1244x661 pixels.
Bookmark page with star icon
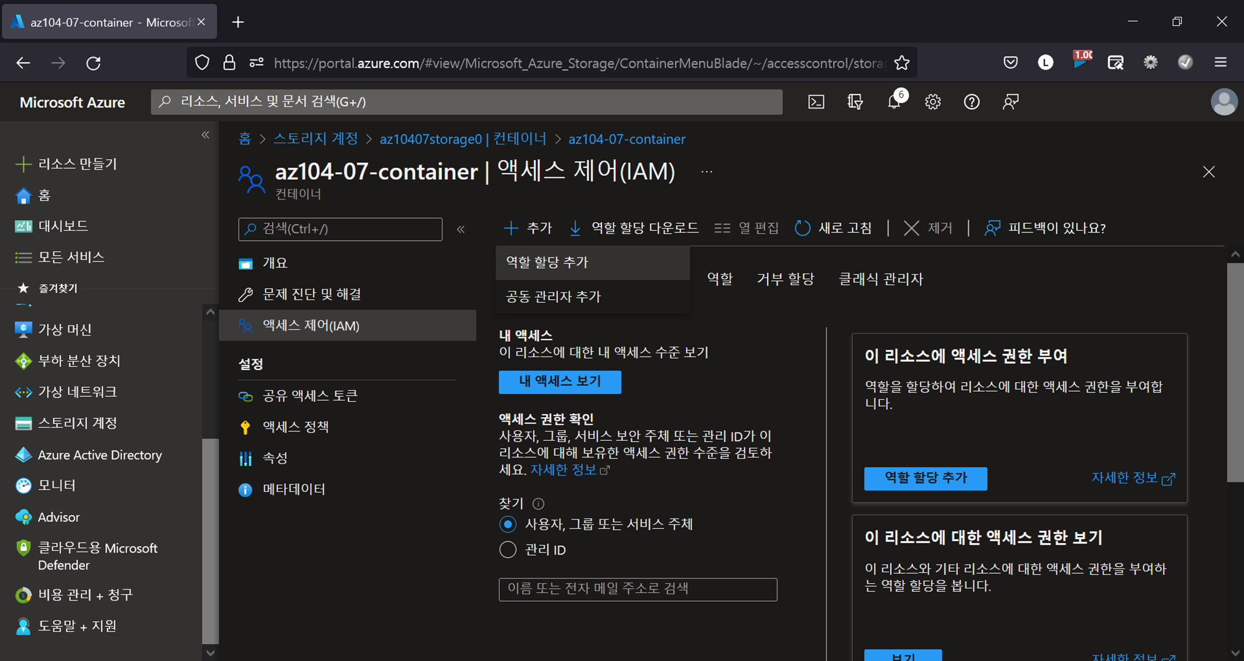pyautogui.click(x=902, y=63)
